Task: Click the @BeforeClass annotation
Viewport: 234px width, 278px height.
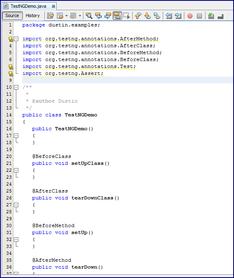Action: click(52, 156)
